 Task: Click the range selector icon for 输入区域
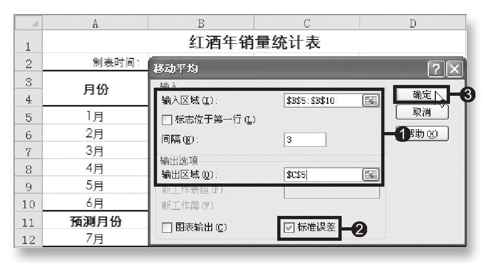[x=370, y=101]
